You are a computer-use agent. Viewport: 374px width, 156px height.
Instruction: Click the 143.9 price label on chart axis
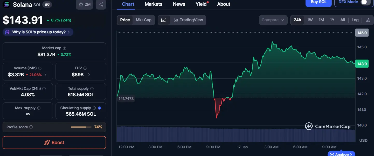tap(362, 64)
